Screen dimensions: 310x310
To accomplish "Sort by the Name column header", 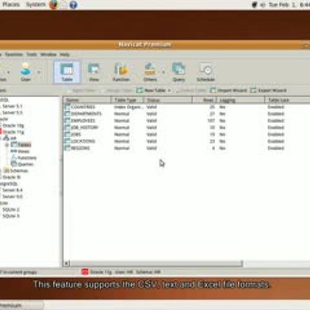I will pos(87,100).
